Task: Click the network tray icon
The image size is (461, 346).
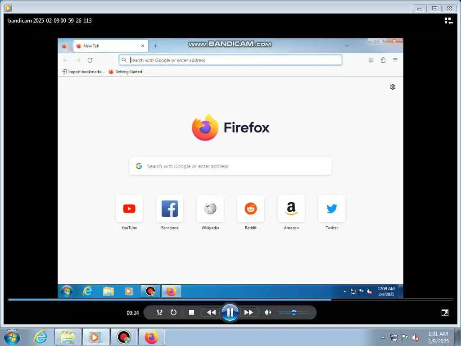Action: 393,337
